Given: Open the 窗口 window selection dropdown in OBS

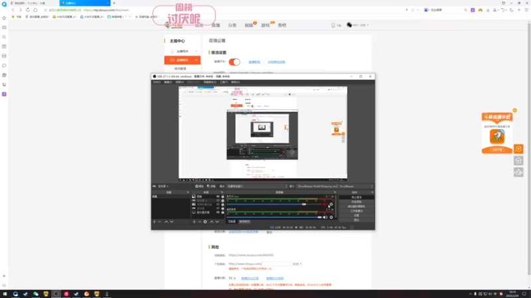Looking at the screenshot, I should coord(335,186).
